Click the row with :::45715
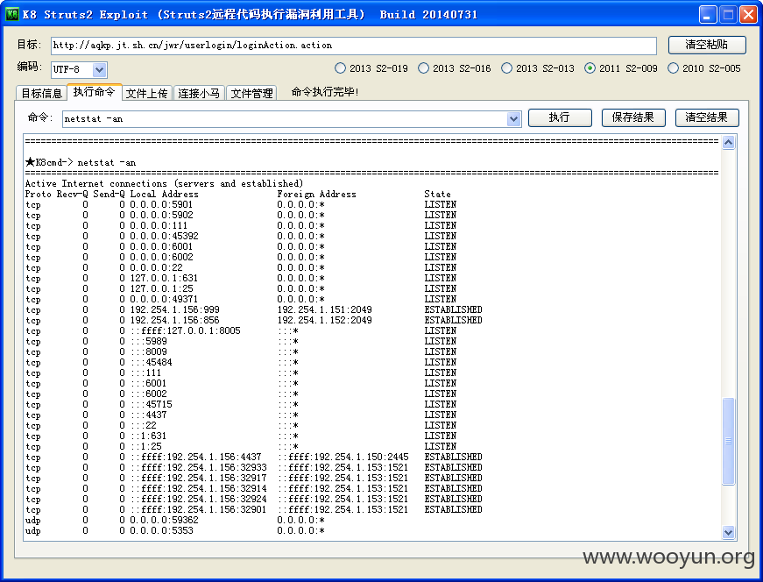The height and width of the screenshot is (582, 763). (241, 404)
